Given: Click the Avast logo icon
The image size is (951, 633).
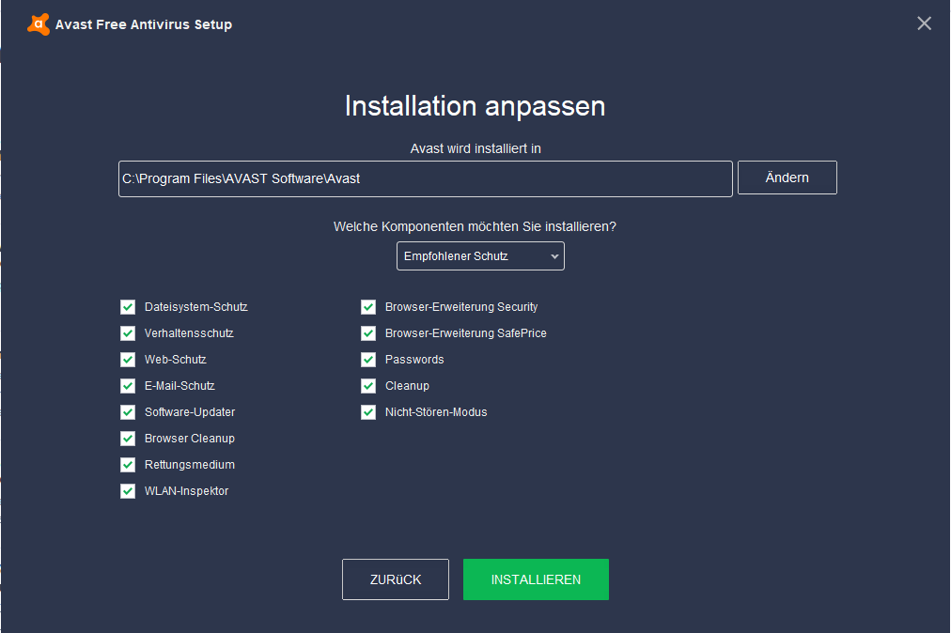Looking at the screenshot, I should pos(39,24).
